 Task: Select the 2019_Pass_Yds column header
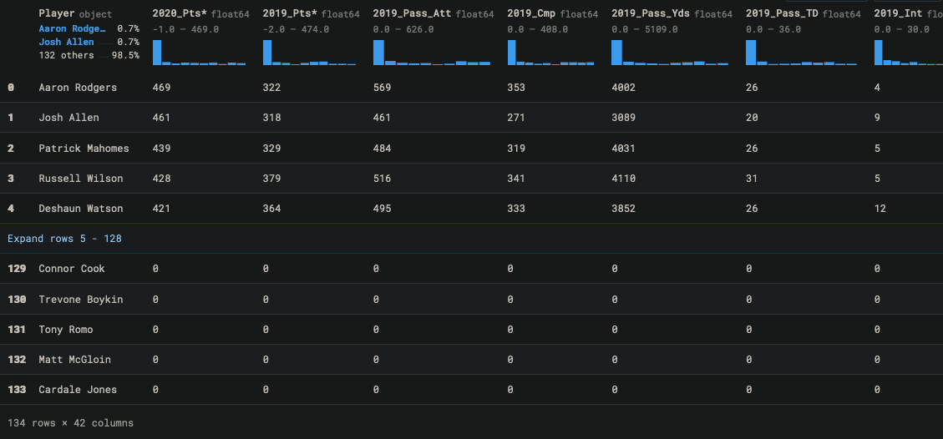click(651, 14)
